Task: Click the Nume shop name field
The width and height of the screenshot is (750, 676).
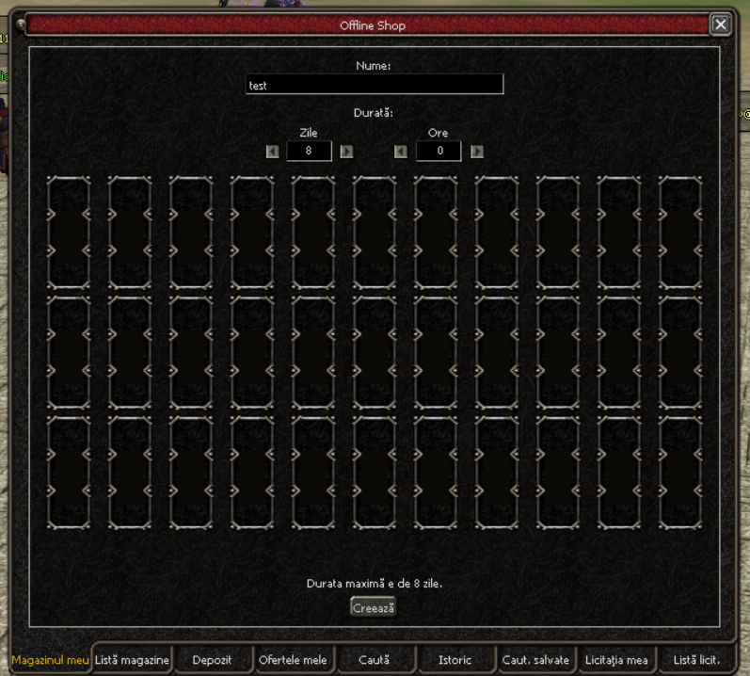Action: coord(375,85)
